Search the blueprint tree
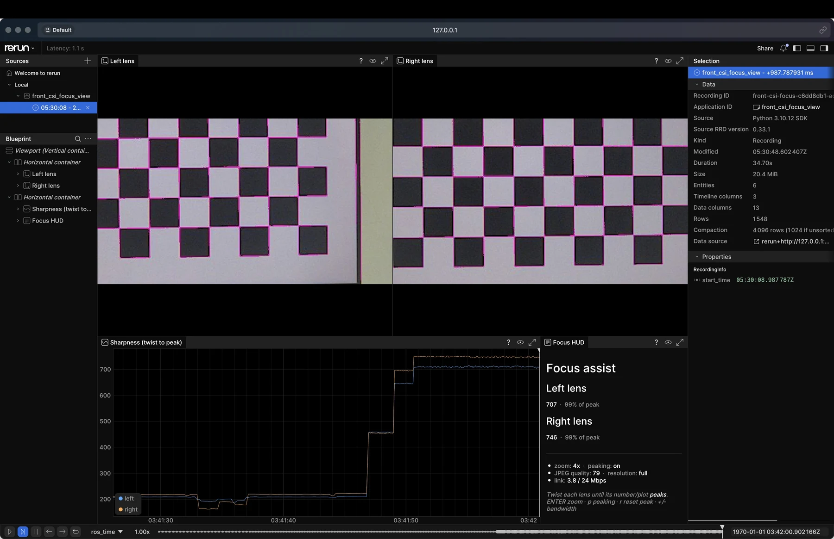Viewport: 834px width, 539px height. pos(78,138)
